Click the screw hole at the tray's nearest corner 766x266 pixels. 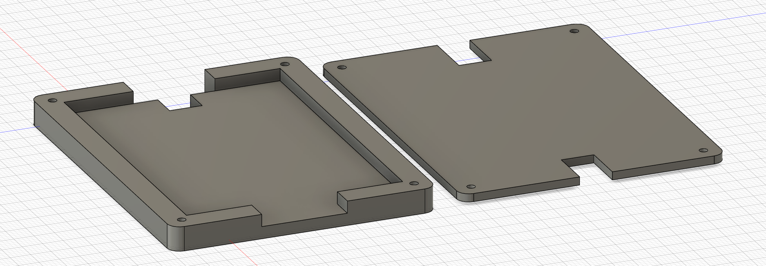[181, 220]
